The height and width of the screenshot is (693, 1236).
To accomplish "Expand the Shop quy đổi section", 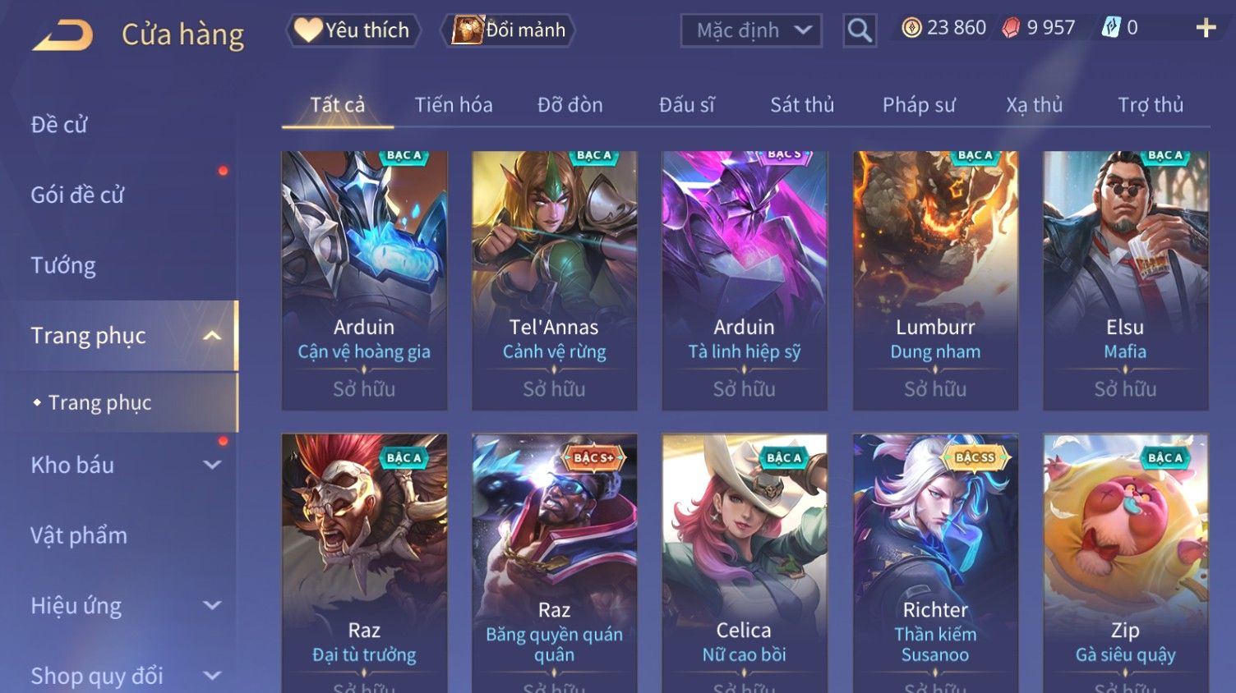I will coord(212,676).
